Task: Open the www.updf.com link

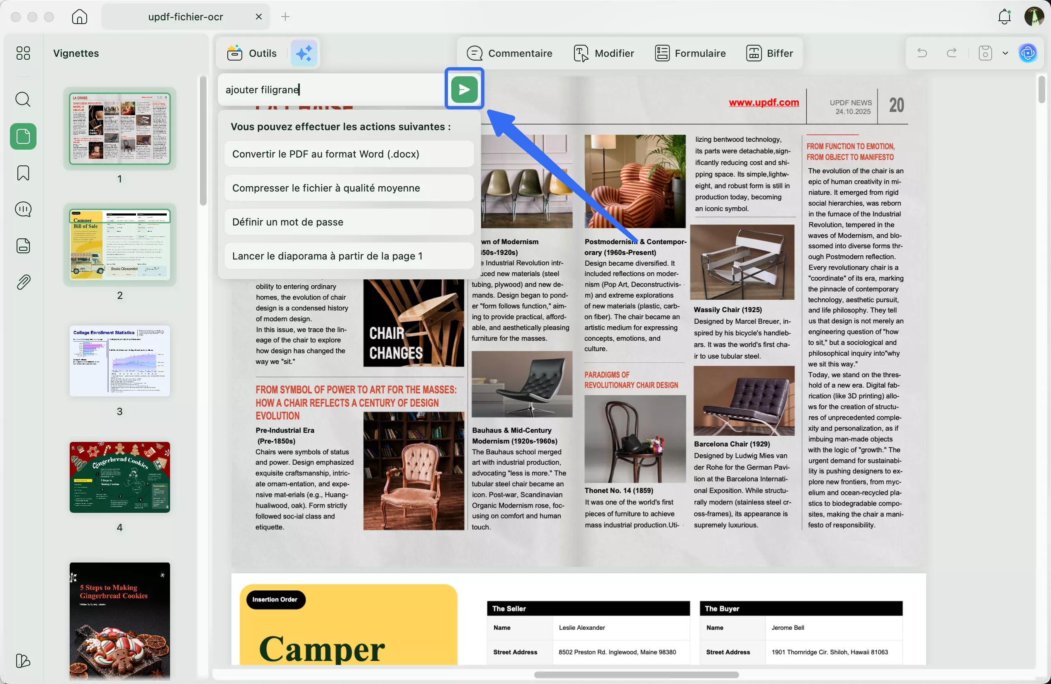Action: pos(764,102)
